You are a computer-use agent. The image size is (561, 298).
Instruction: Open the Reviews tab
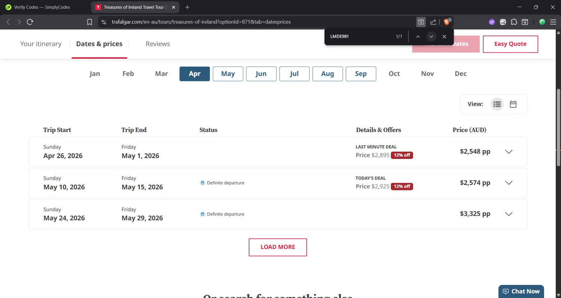tap(158, 44)
